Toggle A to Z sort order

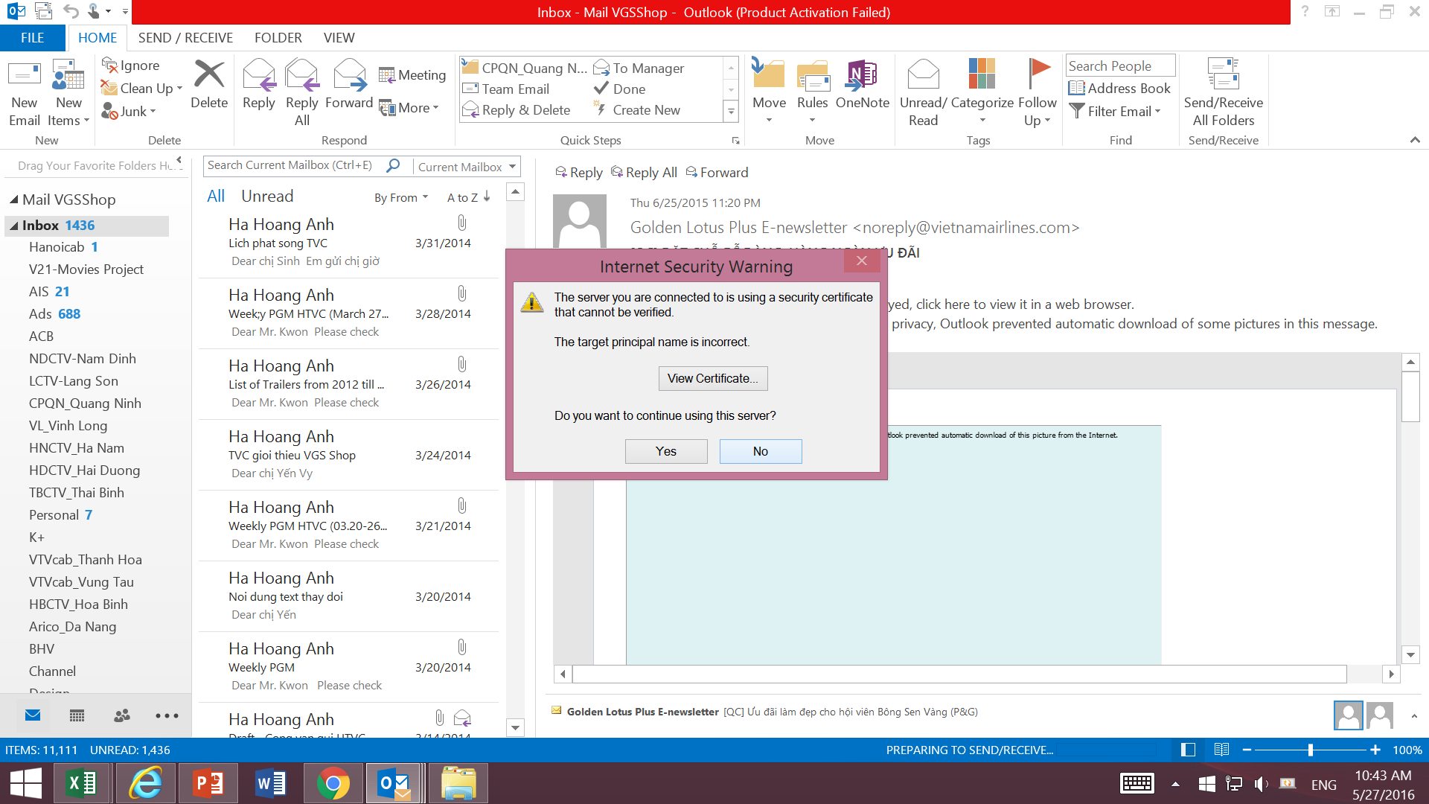point(468,197)
